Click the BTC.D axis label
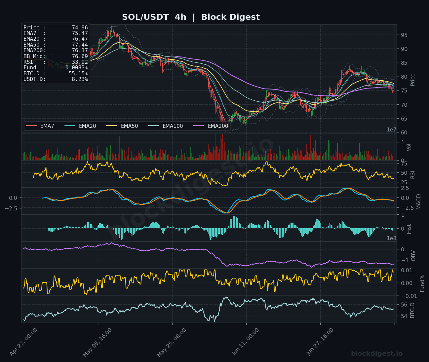The image size is (429, 362). click(x=412, y=310)
